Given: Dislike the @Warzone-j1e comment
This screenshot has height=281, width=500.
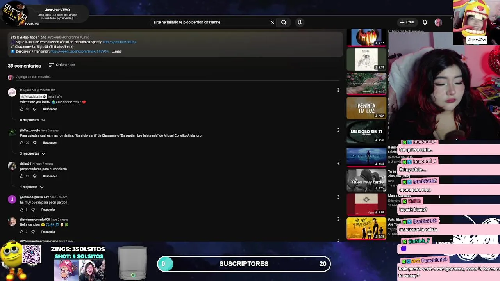Looking at the screenshot, I should pyautogui.click(x=35, y=143).
